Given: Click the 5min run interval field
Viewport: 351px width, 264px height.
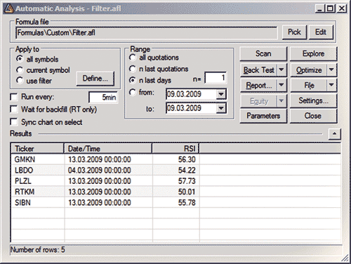Looking at the screenshot, I should (103, 97).
